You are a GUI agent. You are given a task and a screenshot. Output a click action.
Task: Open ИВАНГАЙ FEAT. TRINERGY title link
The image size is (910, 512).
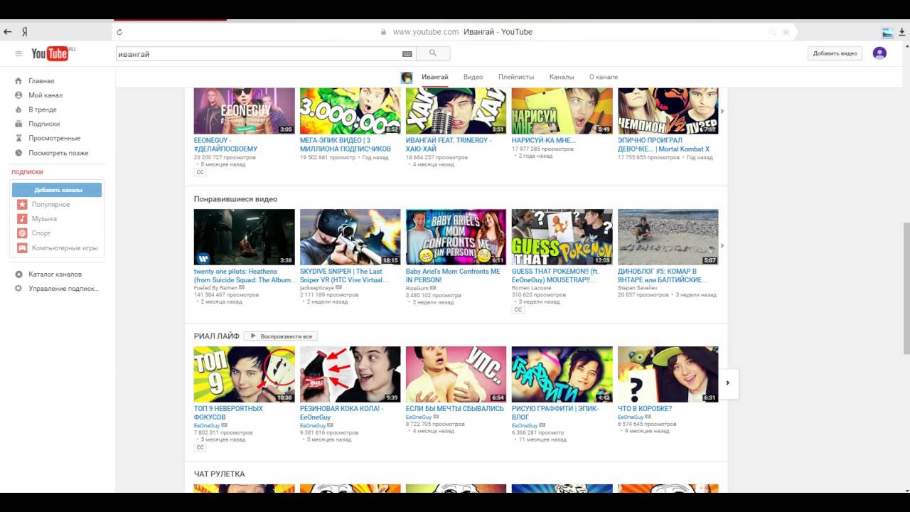449,145
